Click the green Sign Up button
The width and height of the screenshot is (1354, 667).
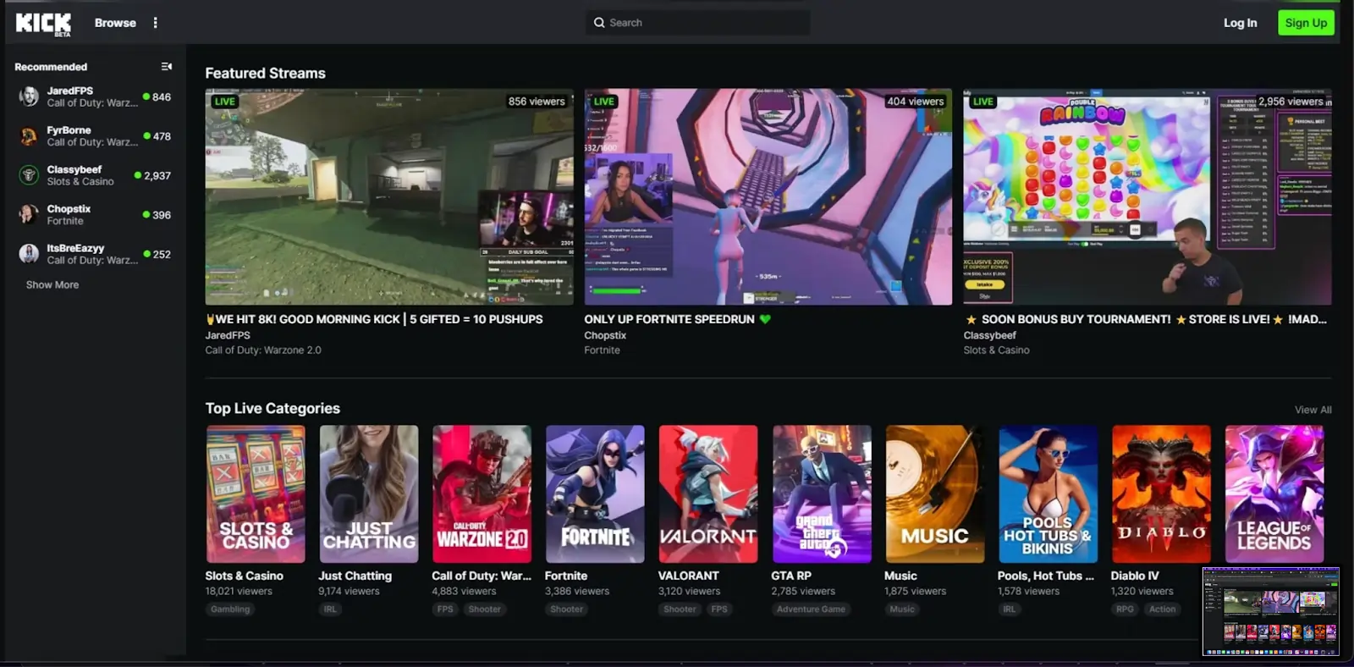1306,23
